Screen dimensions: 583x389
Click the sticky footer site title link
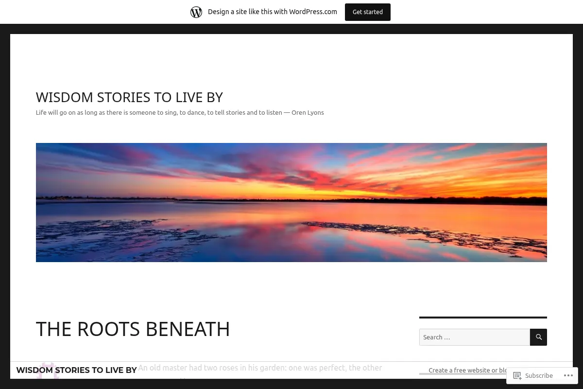77,370
